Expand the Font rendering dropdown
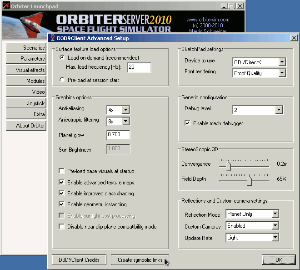 pyautogui.click(x=282, y=73)
